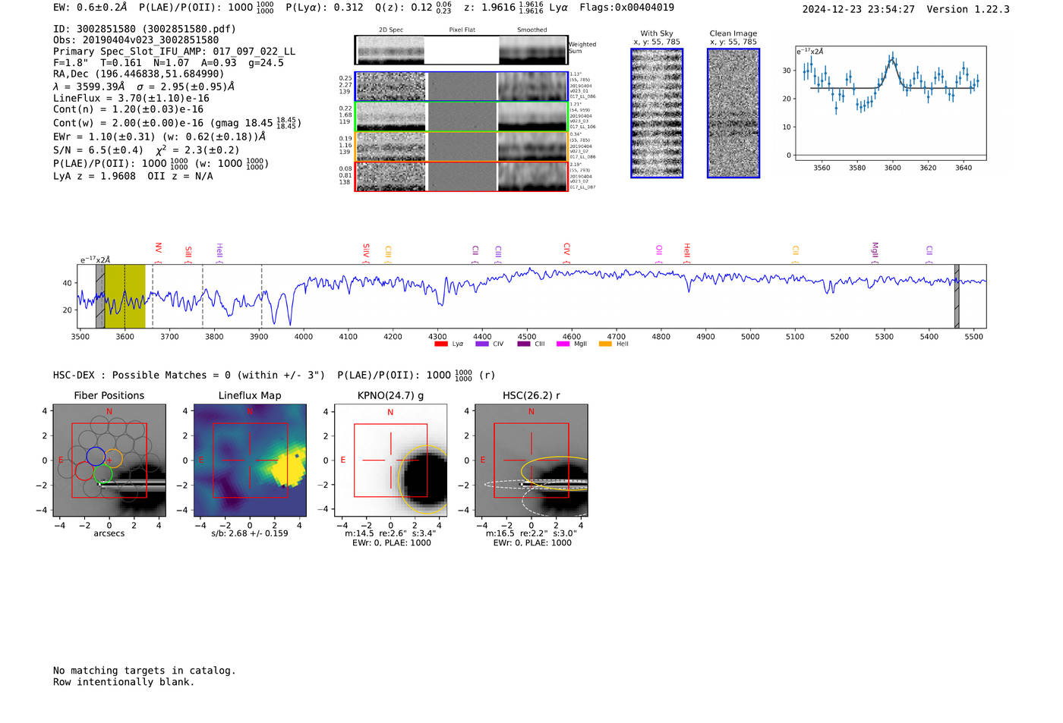
Task: Open the blue-framed Pixel Flat cutout
Action: coord(462,86)
